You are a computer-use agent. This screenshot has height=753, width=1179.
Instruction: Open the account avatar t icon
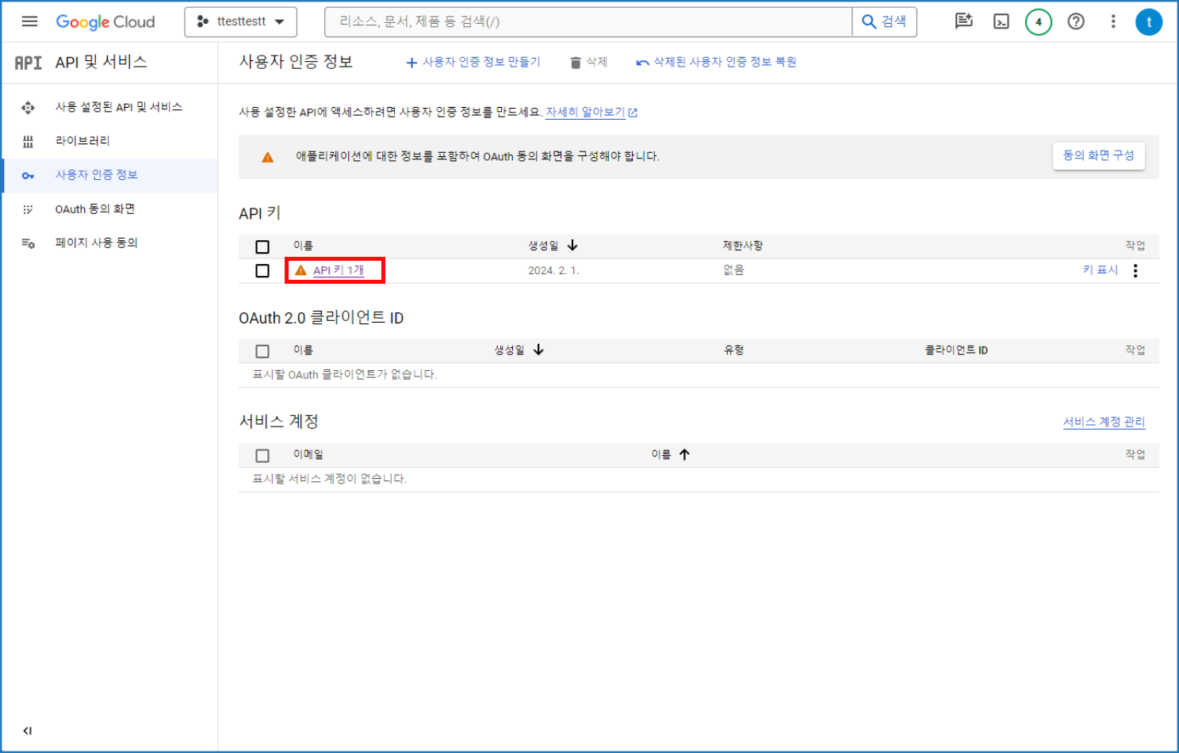click(x=1149, y=21)
